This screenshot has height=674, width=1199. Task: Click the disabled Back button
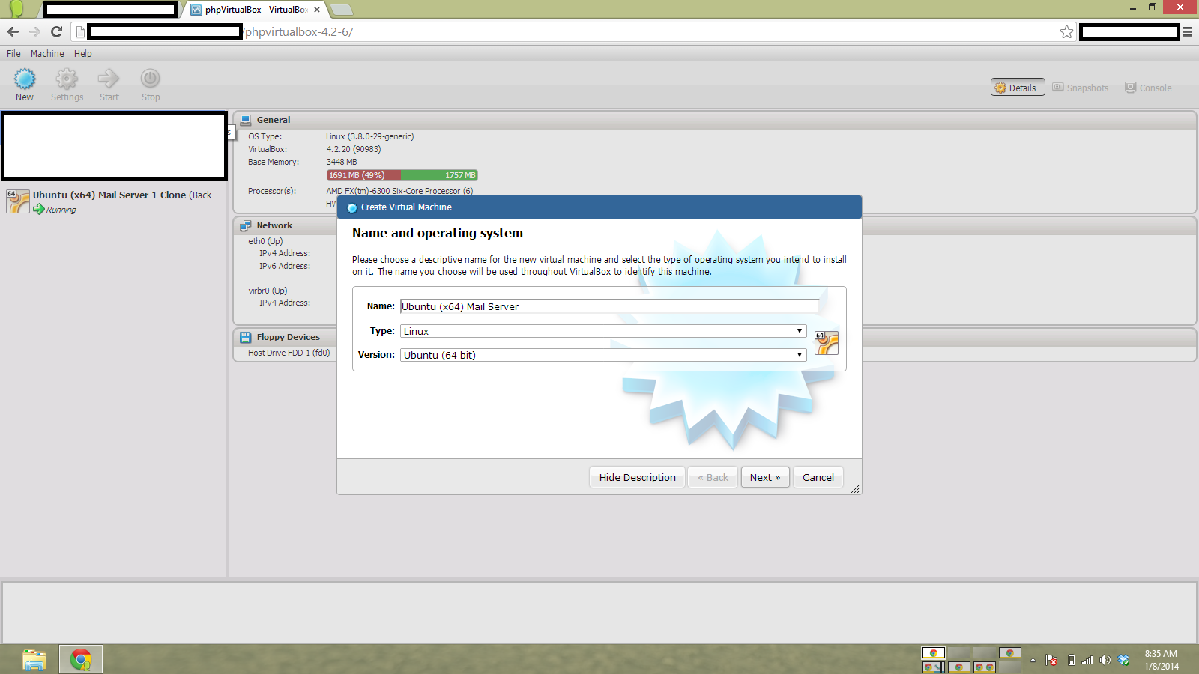tap(713, 477)
